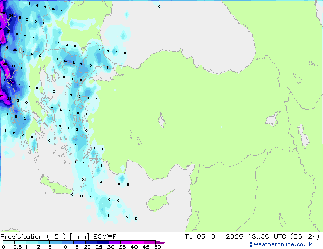The height and width of the screenshot is (249, 323).
Task: Click the map precipitation value '14'
Action: pos(3,80)
